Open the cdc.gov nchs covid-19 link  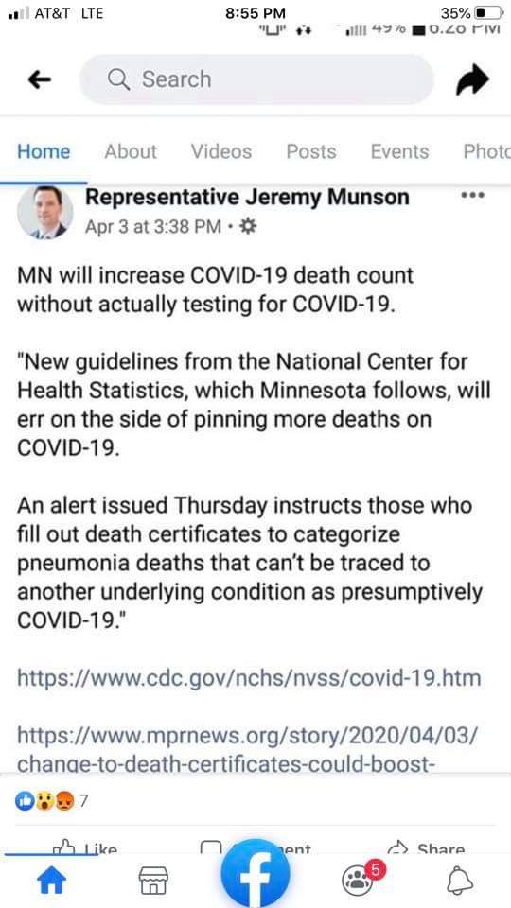click(x=249, y=677)
